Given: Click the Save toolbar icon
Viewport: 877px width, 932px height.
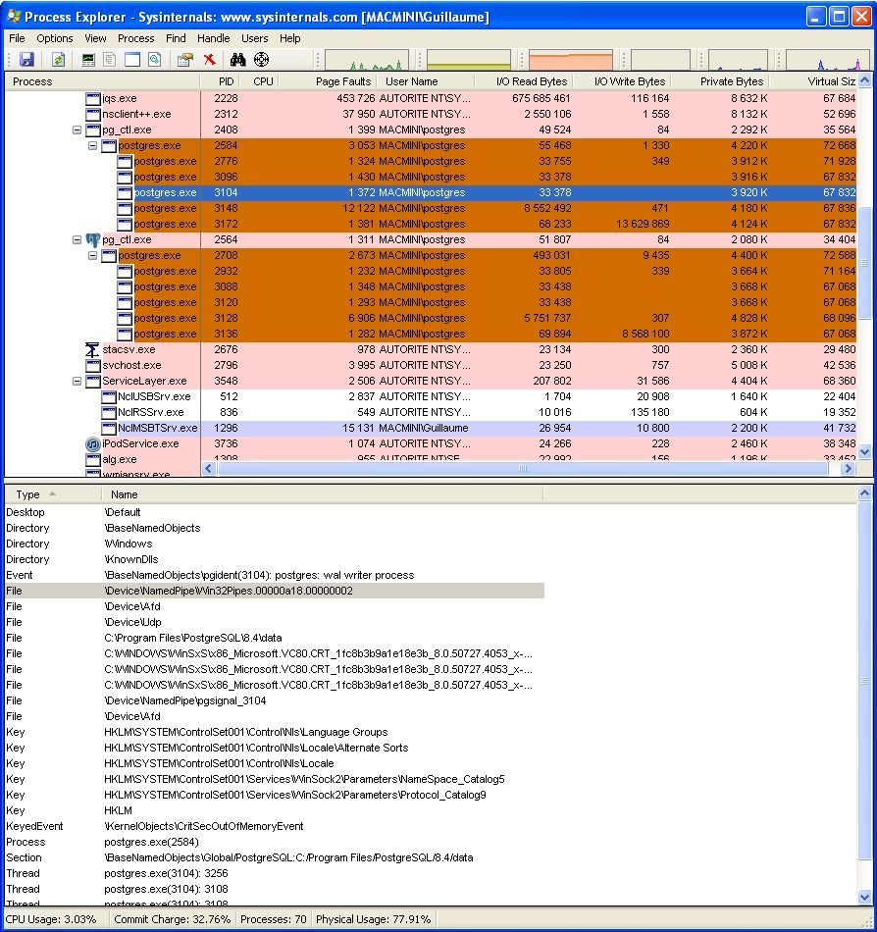Looking at the screenshot, I should 26,60.
